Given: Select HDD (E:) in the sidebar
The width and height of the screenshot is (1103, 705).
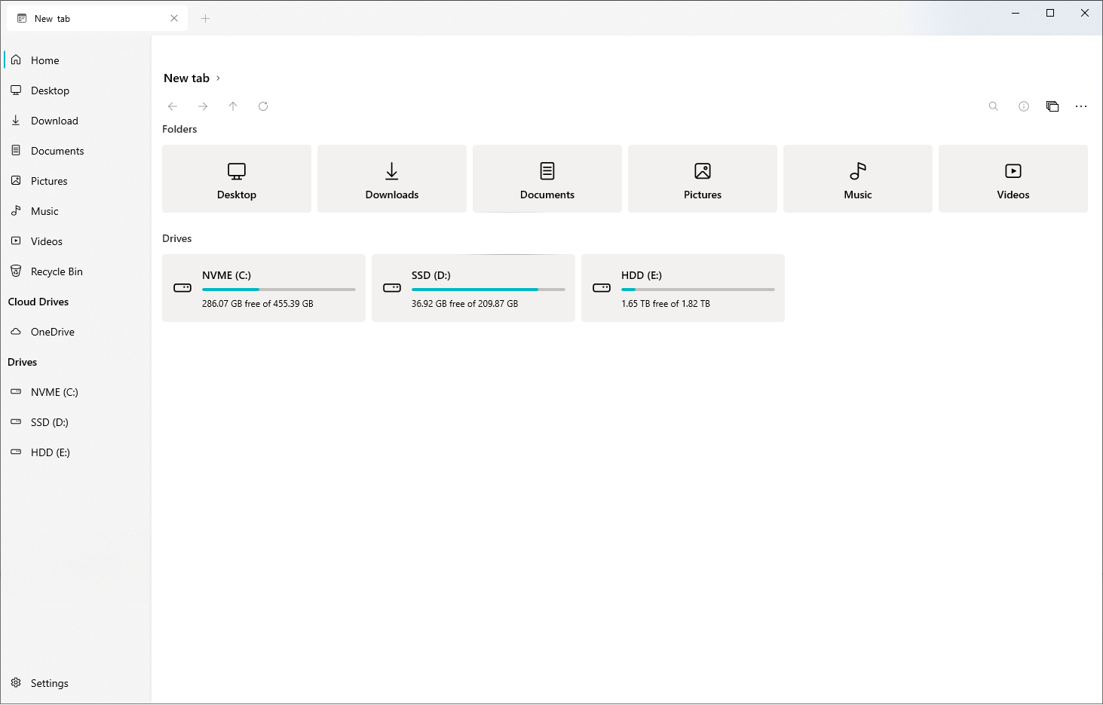Looking at the screenshot, I should coord(75,452).
